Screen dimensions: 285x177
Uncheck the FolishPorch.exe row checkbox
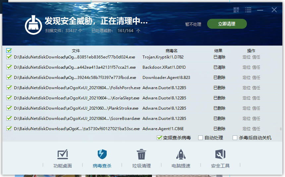click(9, 88)
